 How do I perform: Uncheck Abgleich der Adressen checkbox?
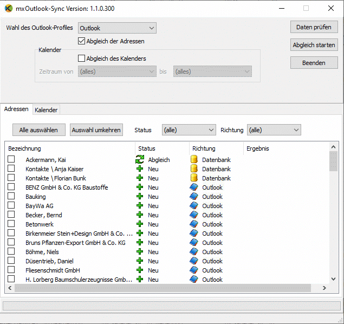click(81, 41)
